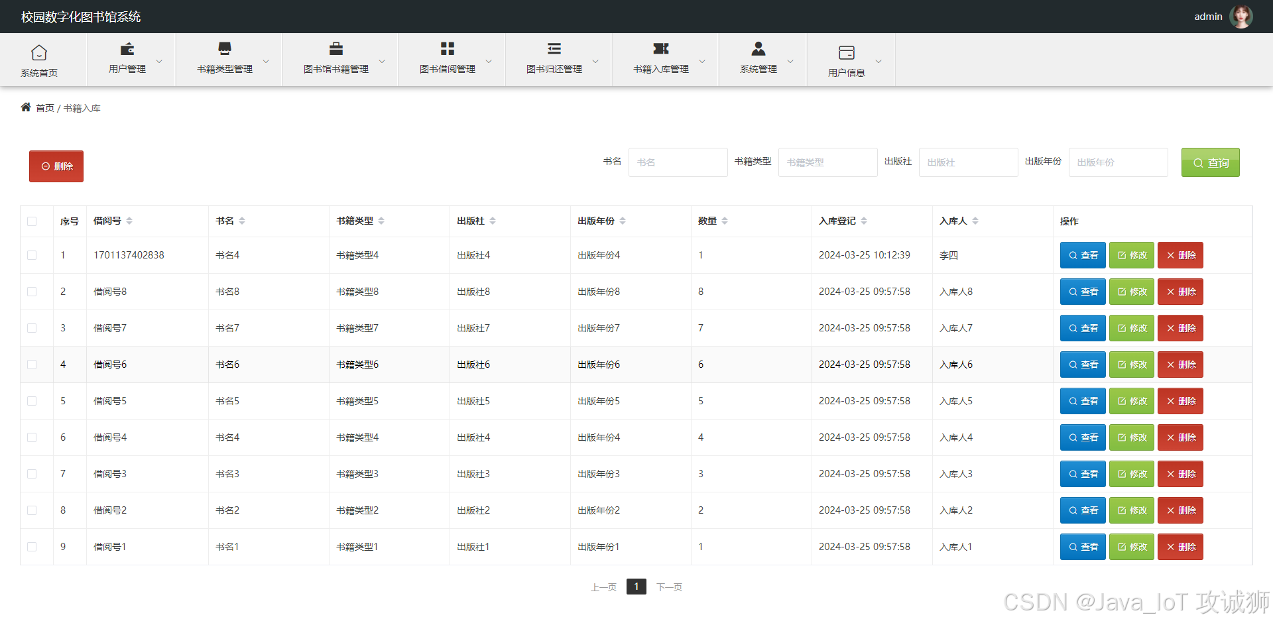Focus the 出版年份 search field
The width and height of the screenshot is (1273, 623).
[1119, 162]
